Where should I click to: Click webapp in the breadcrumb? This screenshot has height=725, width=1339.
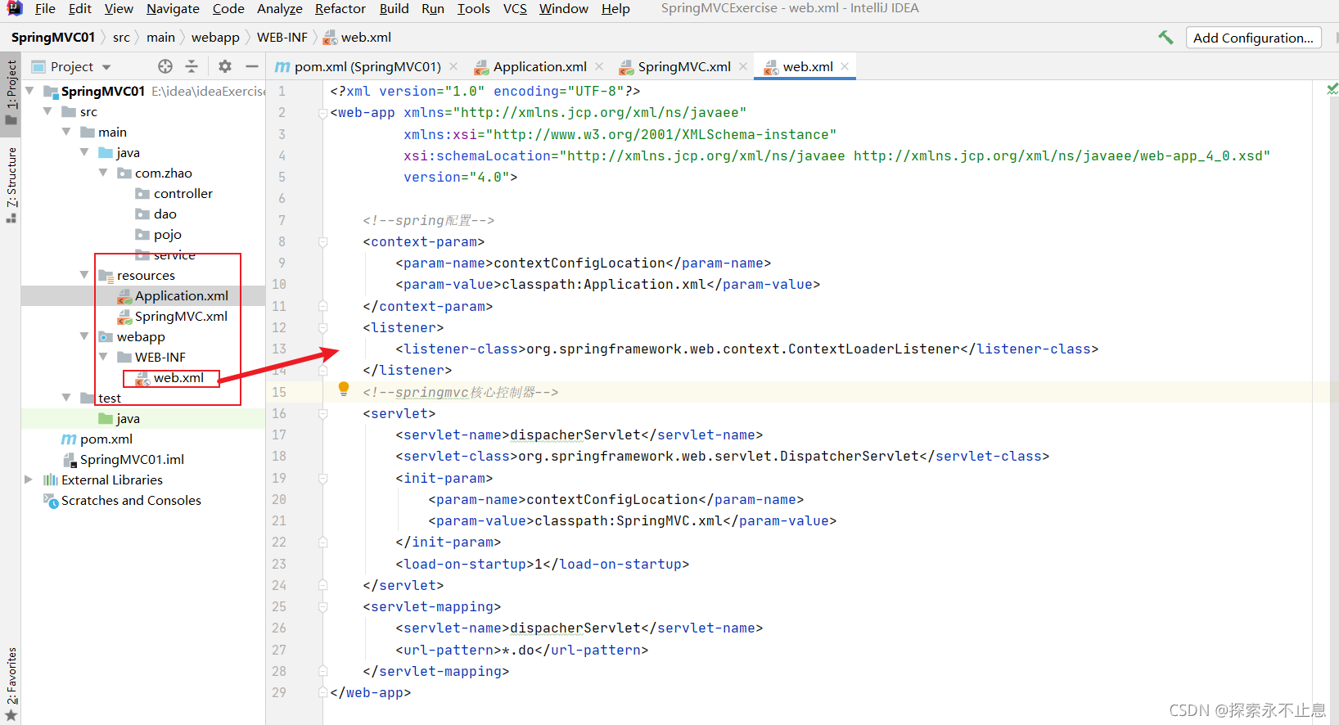tap(215, 38)
